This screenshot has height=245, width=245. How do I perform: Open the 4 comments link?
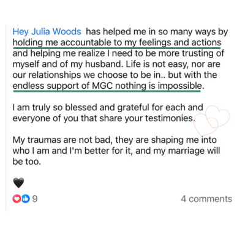[206, 199]
